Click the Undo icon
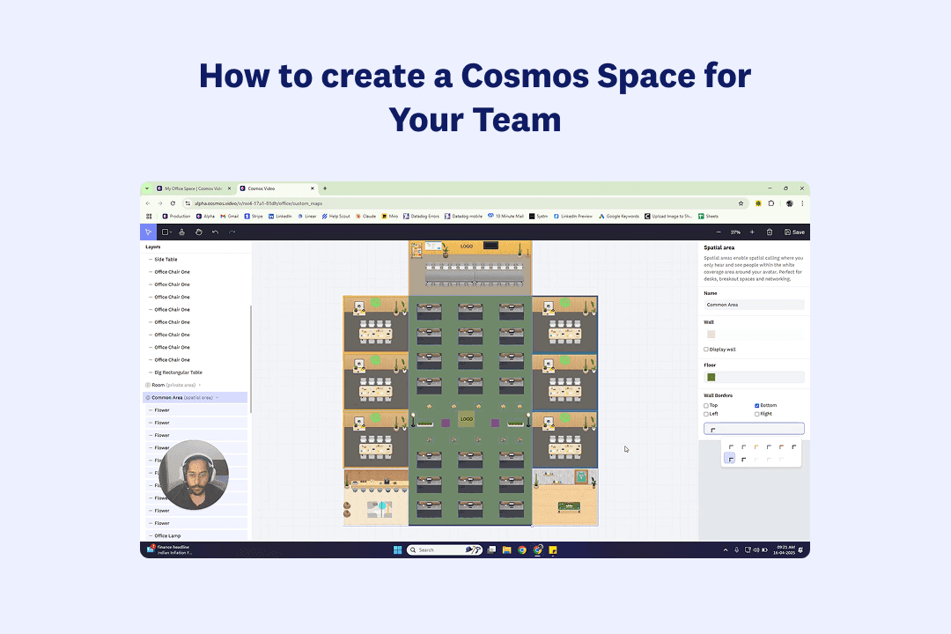951x634 pixels. pos(215,232)
